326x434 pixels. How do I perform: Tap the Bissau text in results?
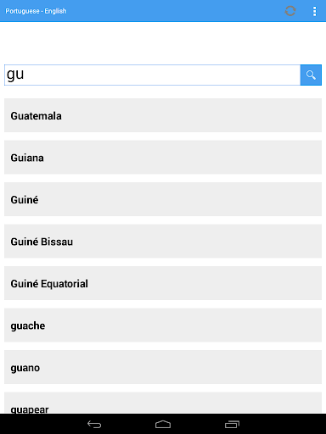[57, 242]
